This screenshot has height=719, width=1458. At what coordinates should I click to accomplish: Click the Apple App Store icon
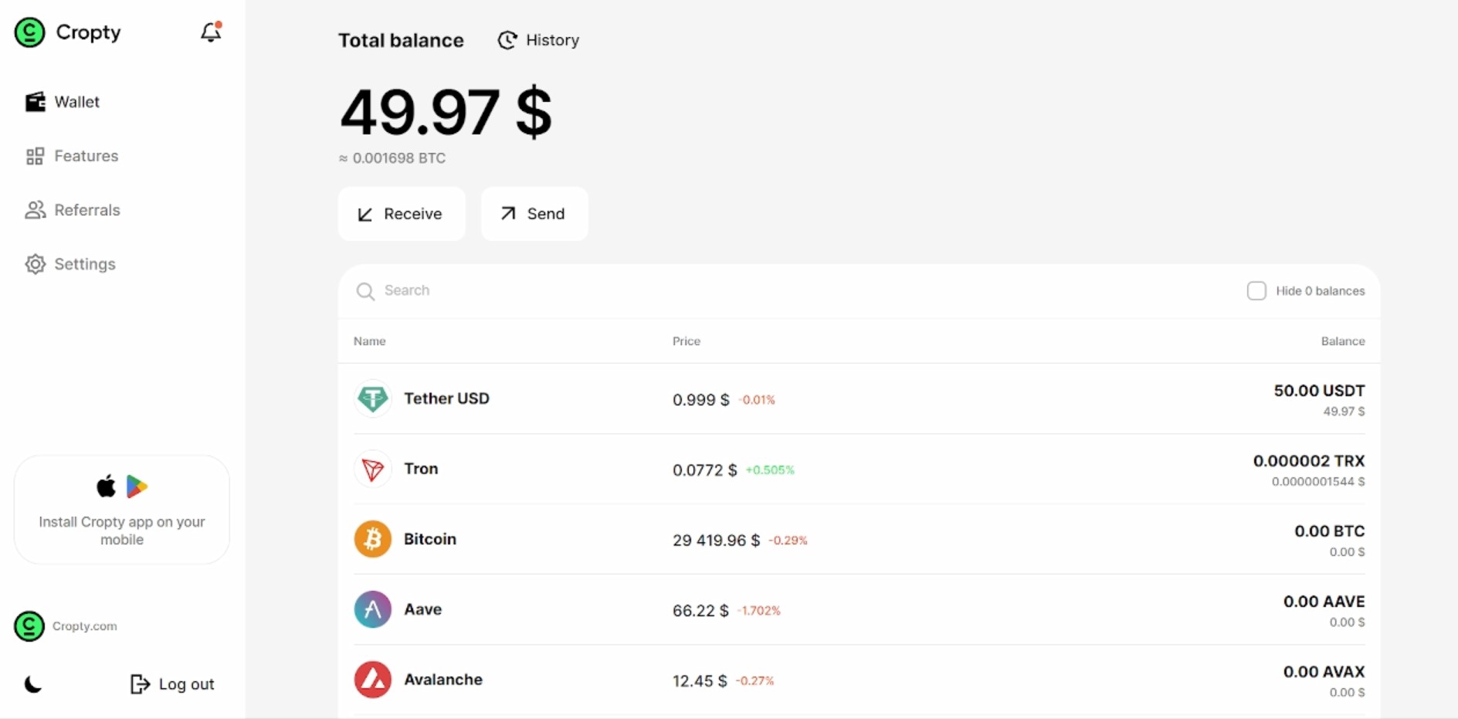[106, 487]
